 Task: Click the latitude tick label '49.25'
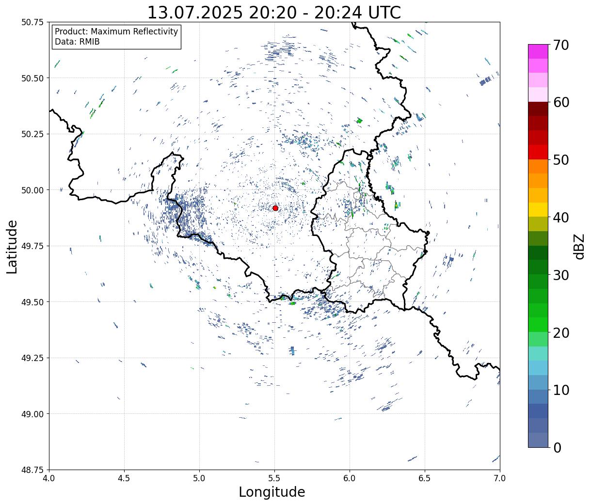click(x=32, y=358)
